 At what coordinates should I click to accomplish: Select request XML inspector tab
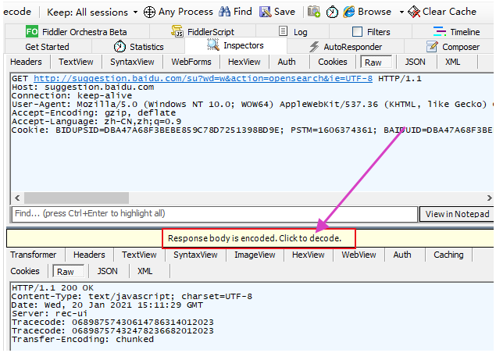click(453, 62)
